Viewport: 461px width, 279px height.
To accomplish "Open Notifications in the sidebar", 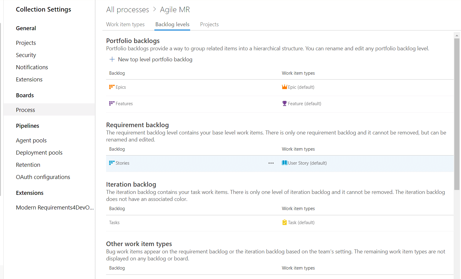I will [x=32, y=67].
